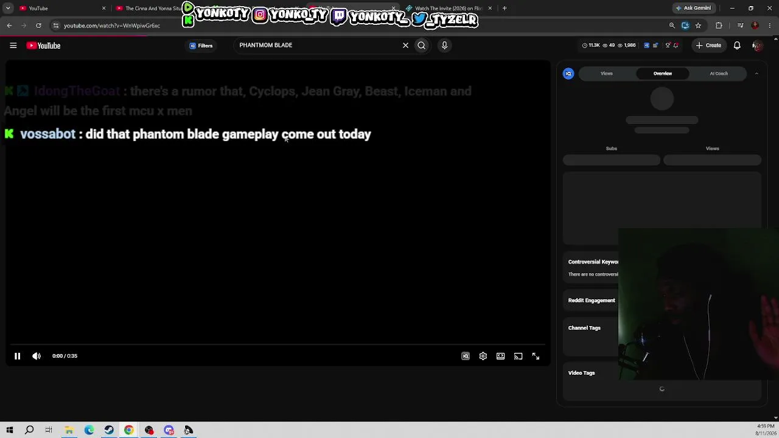Open File Explorer from taskbar

(x=69, y=430)
